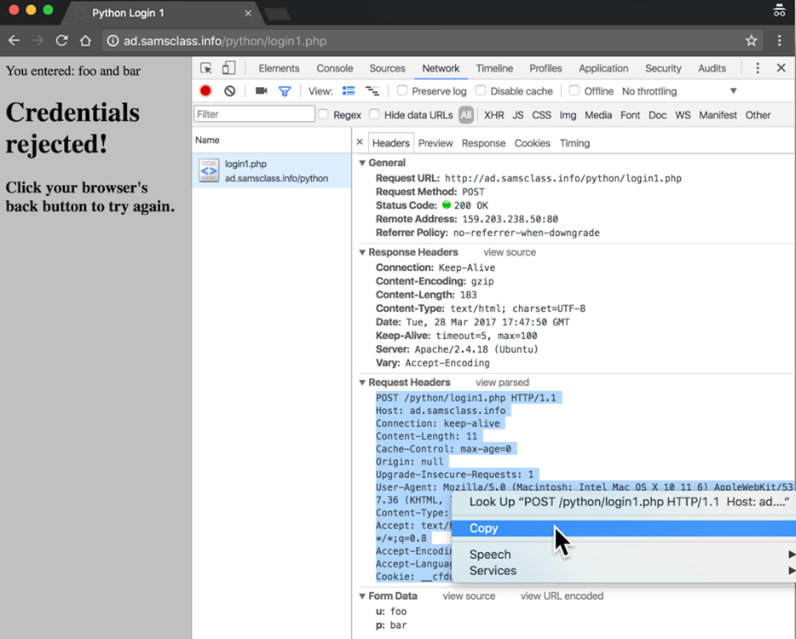Open the No throttling dropdown
The image size is (796, 639).
pyautogui.click(x=679, y=91)
